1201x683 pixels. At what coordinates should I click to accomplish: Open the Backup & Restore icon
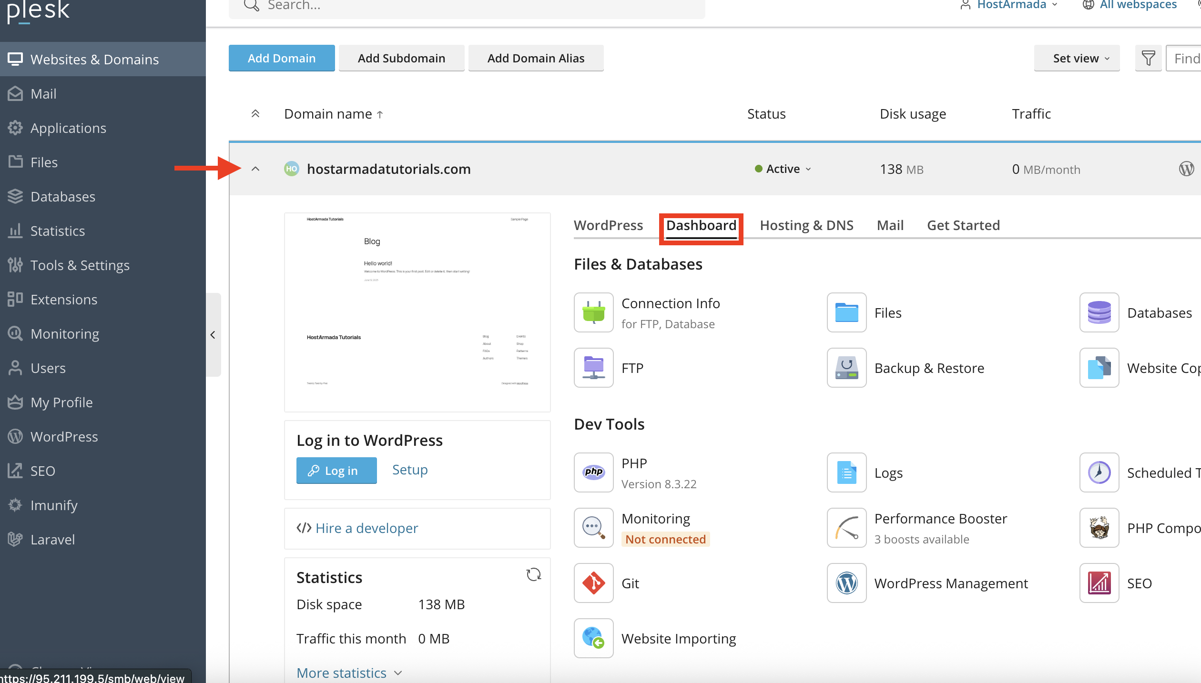pos(846,368)
